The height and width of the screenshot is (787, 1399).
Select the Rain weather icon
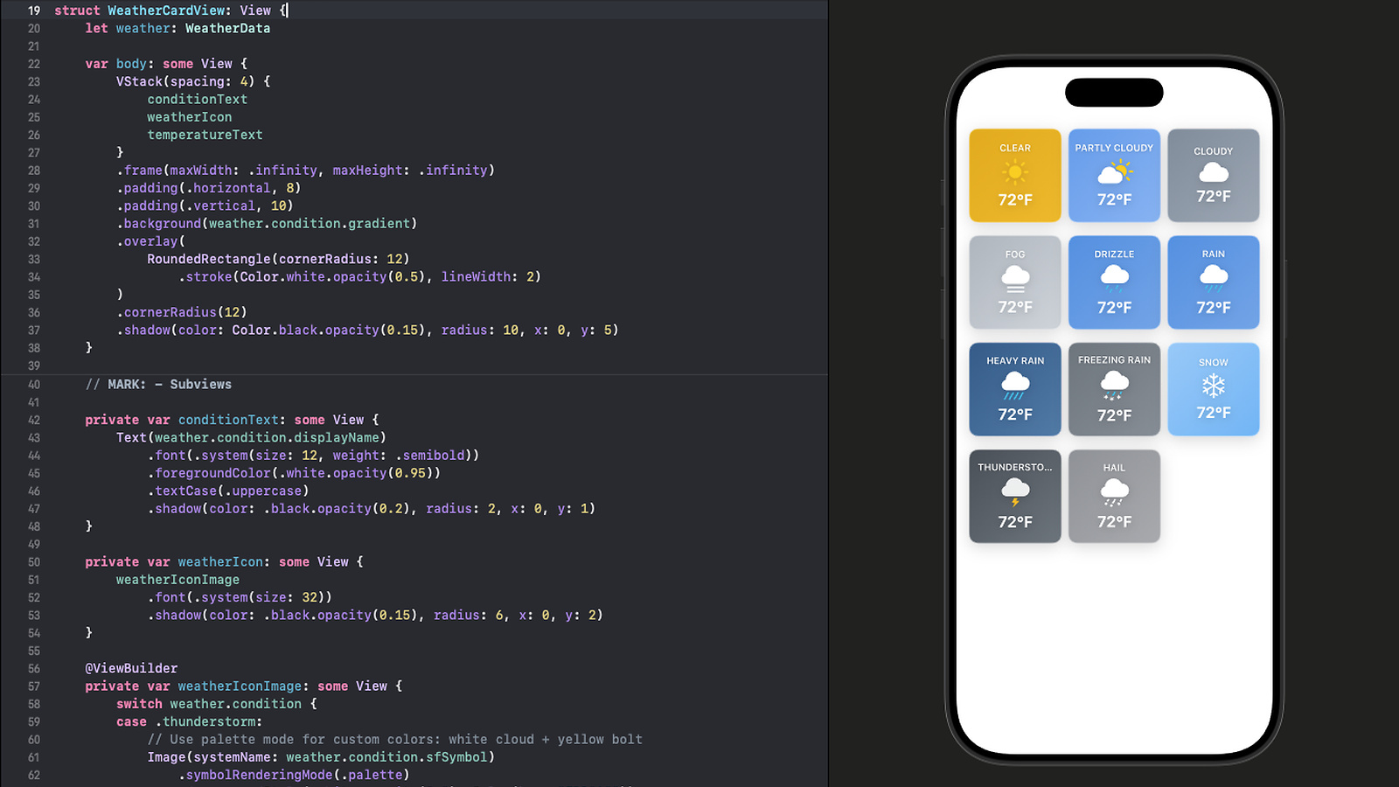tap(1214, 279)
